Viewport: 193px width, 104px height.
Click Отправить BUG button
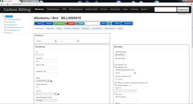[x=183, y=9]
